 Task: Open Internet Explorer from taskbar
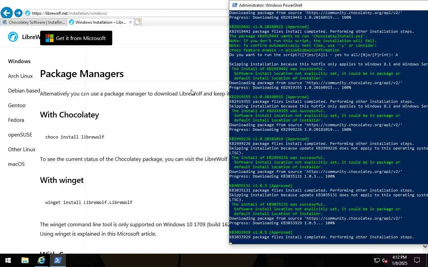41,260
